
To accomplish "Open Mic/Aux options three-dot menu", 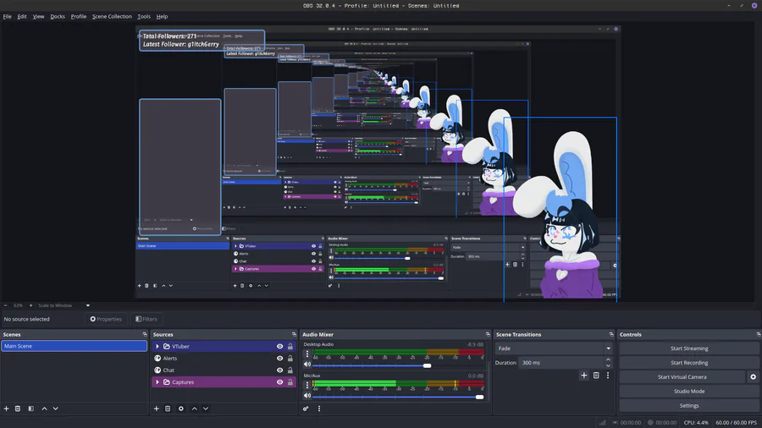I will click(307, 385).
